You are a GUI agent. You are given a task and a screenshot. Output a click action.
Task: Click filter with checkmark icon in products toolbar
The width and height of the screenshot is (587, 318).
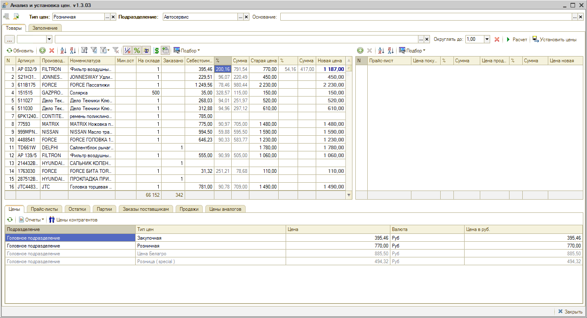click(x=94, y=51)
